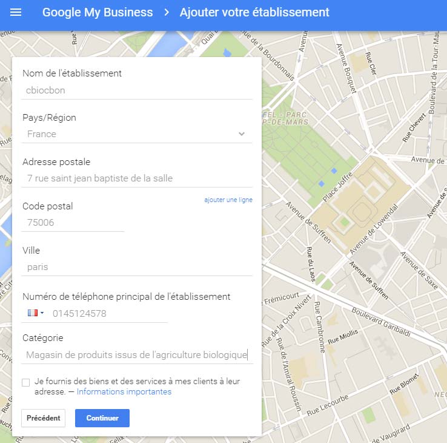Screen dimensions: 447x443
Task: Click the 'Nom de l'établissement' label
Action: click(72, 73)
